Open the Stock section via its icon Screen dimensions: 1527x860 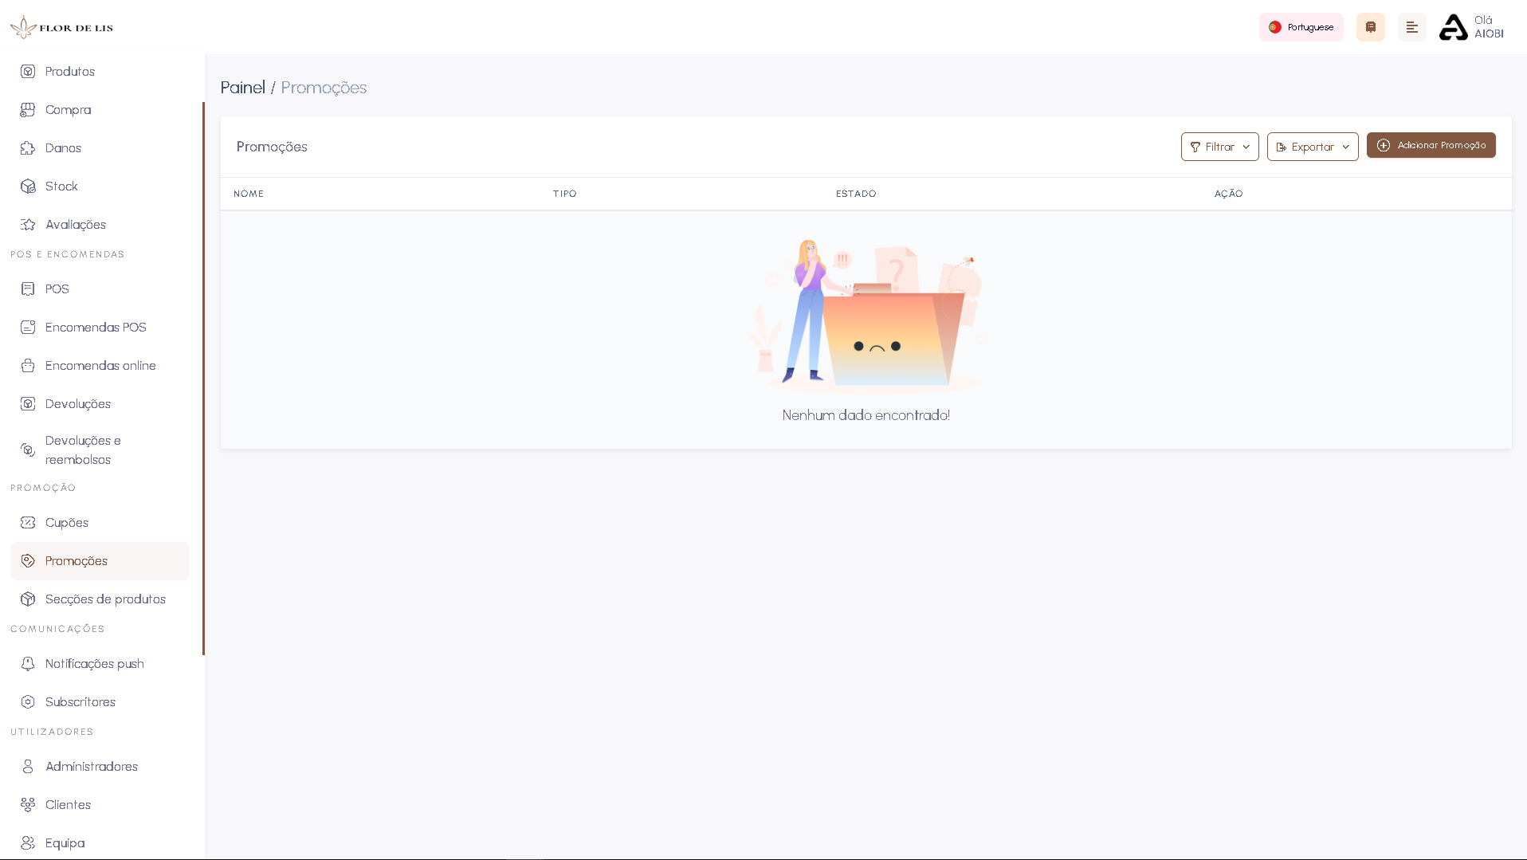[28, 186]
